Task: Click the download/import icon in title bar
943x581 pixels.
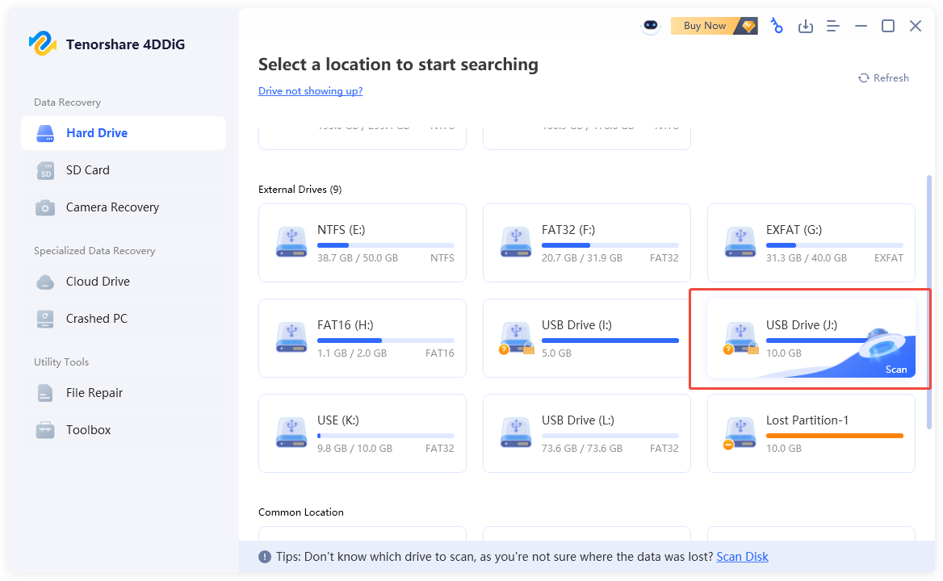Action: click(805, 27)
